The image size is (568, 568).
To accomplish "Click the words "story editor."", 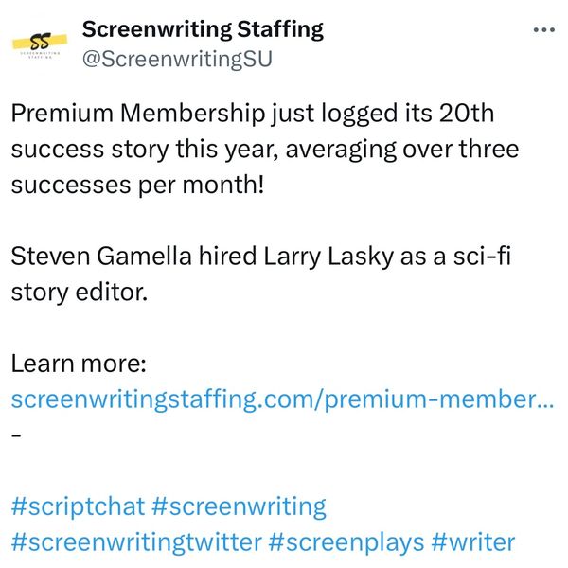I will (80, 290).
